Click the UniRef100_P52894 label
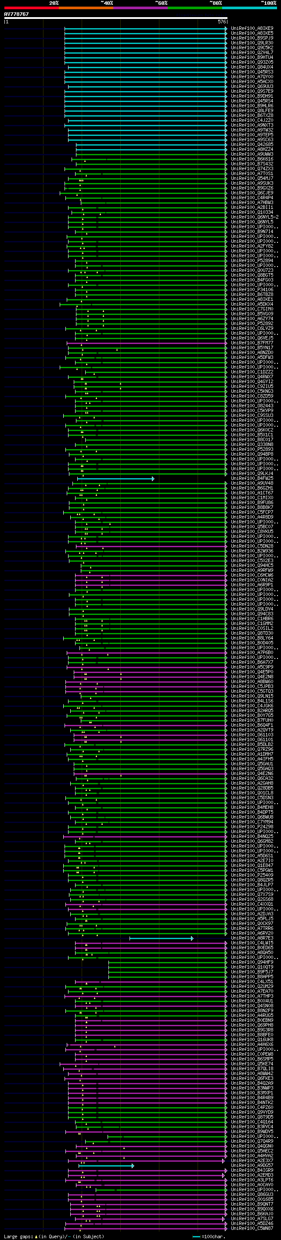 [x=252, y=261]
